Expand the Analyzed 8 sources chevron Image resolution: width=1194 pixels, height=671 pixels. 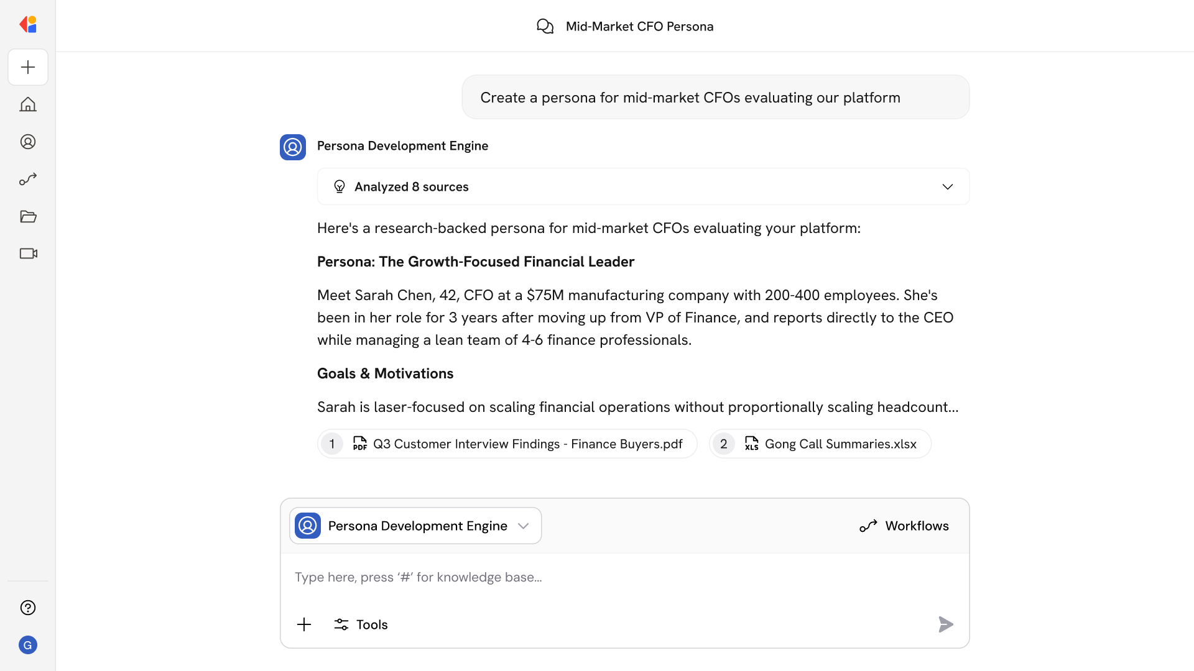click(947, 187)
